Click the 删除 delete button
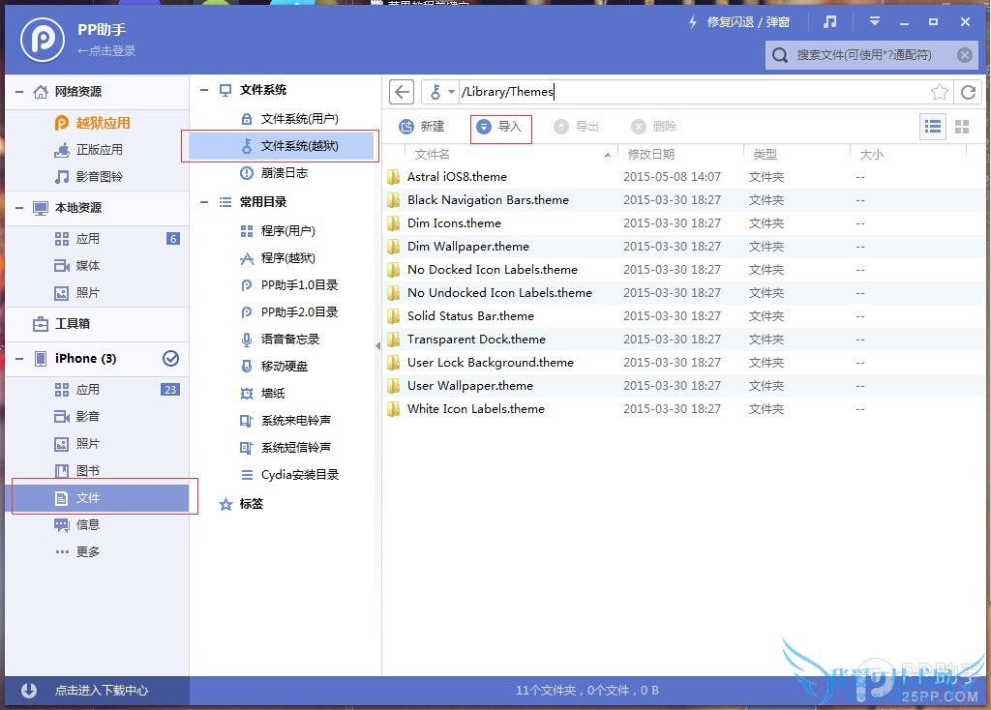Viewport: 991px width, 710px height. point(653,127)
